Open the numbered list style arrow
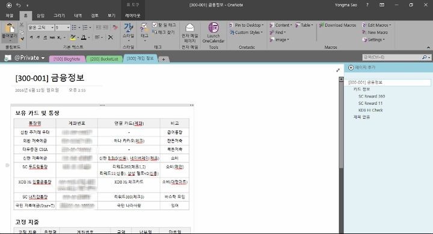433x234 pixels. point(90,28)
